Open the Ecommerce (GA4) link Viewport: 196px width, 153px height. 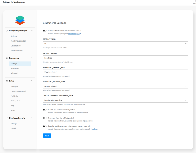point(74,34)
